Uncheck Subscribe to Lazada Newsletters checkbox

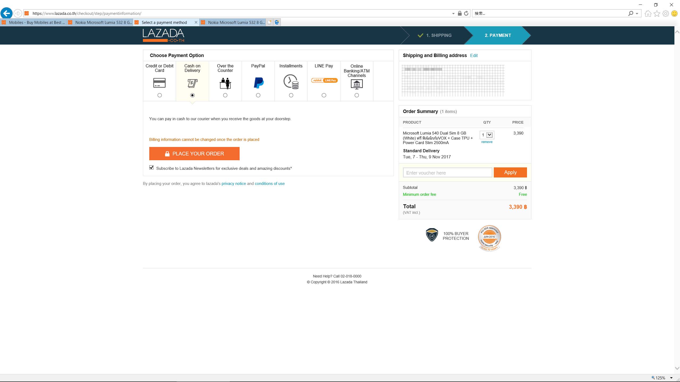coord(151,167)
